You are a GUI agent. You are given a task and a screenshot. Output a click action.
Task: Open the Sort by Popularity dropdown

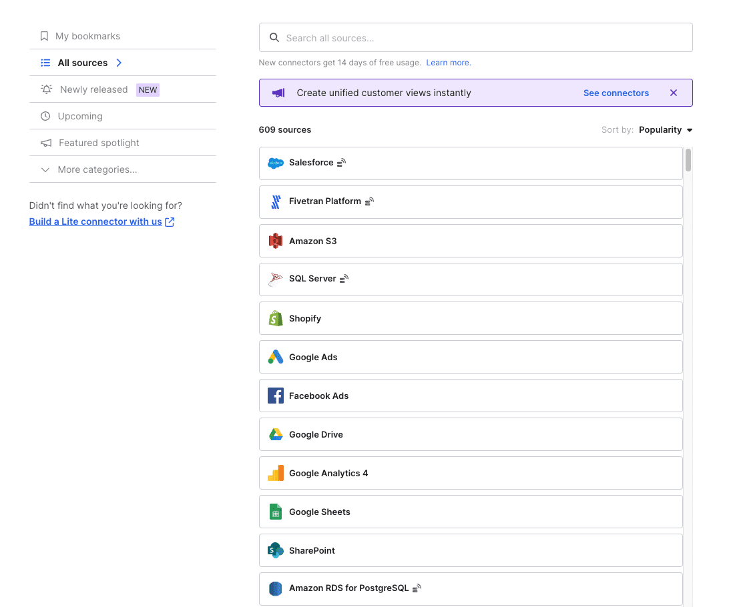click(666, 129)
